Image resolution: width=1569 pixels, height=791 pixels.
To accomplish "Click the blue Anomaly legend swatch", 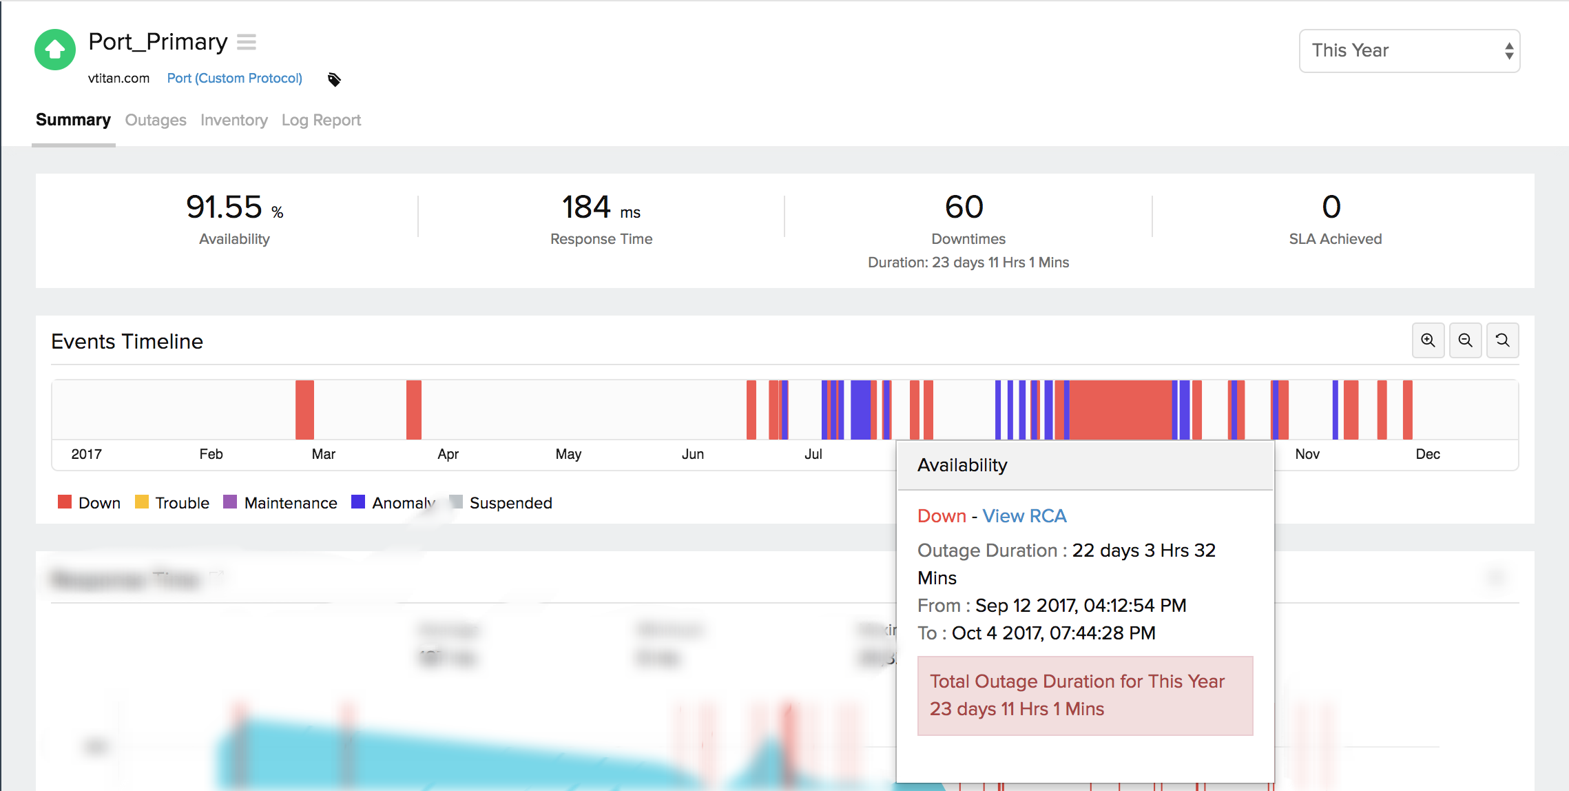I will coord(358,502).
